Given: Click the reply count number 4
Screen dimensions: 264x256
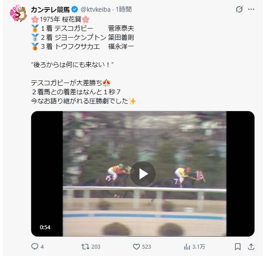Looking at the screenshot, I should click(42, 247).
